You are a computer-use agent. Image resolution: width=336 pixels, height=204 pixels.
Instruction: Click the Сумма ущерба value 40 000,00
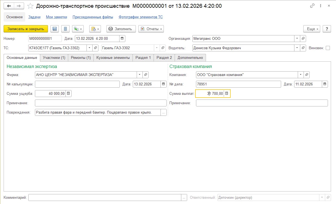coord(50,93)
